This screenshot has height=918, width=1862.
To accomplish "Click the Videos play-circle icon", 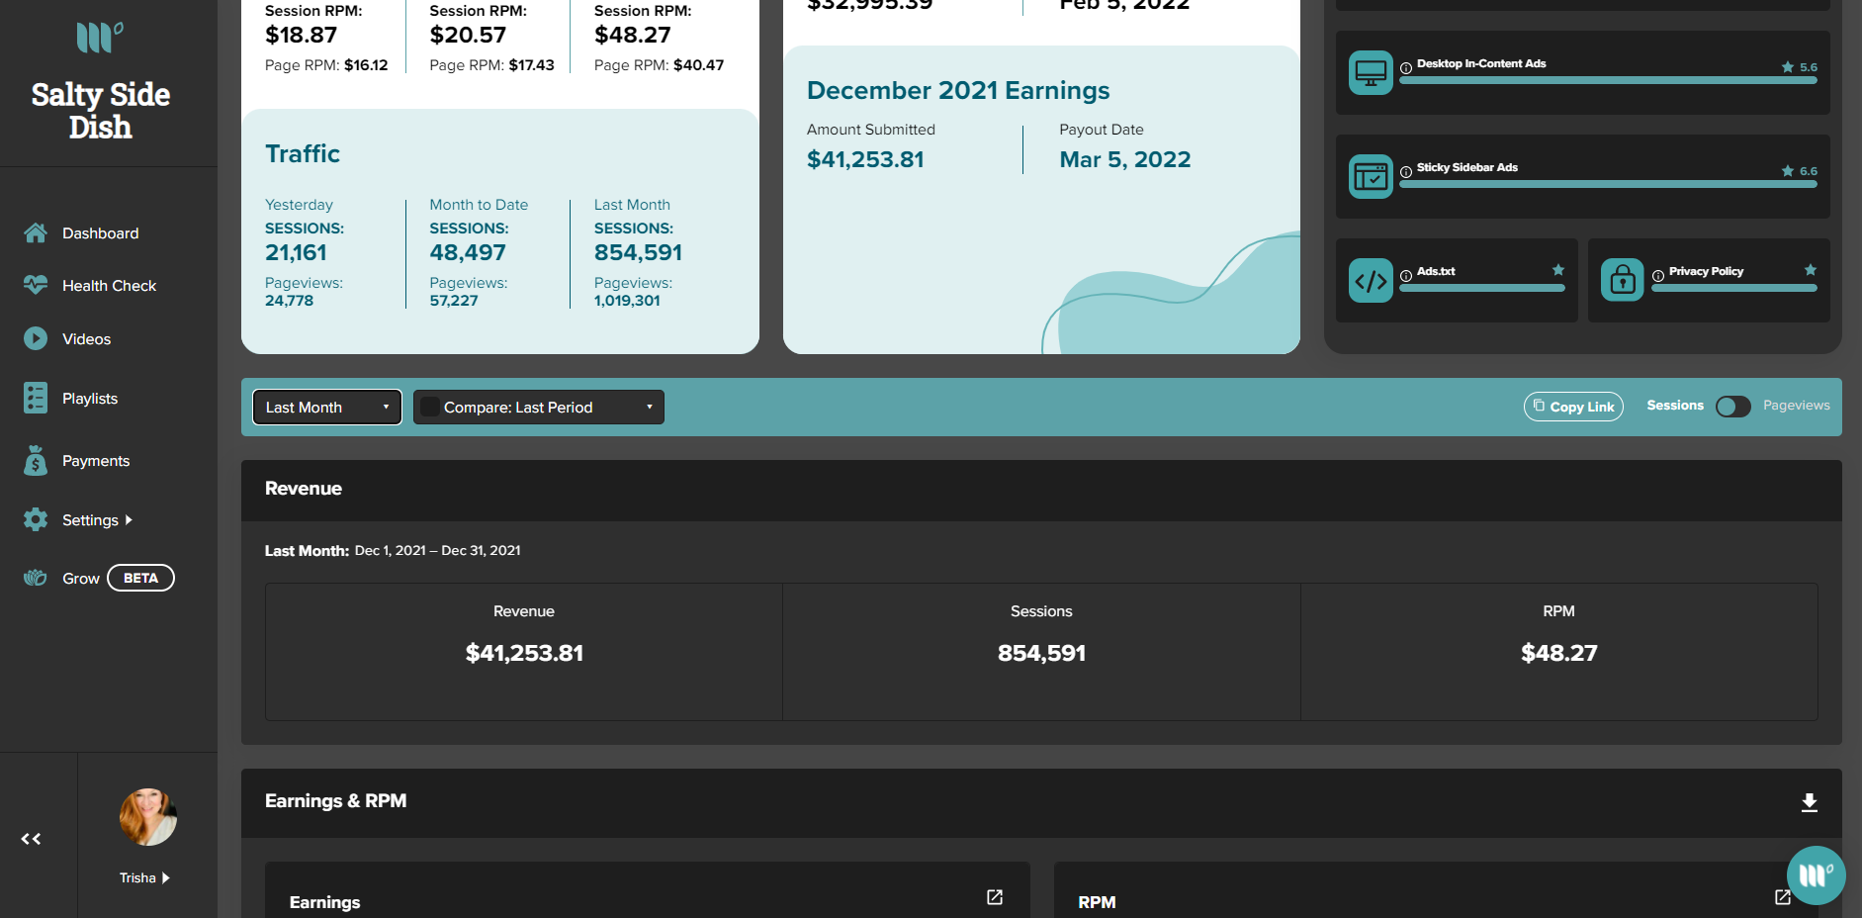I will [36, 338].
